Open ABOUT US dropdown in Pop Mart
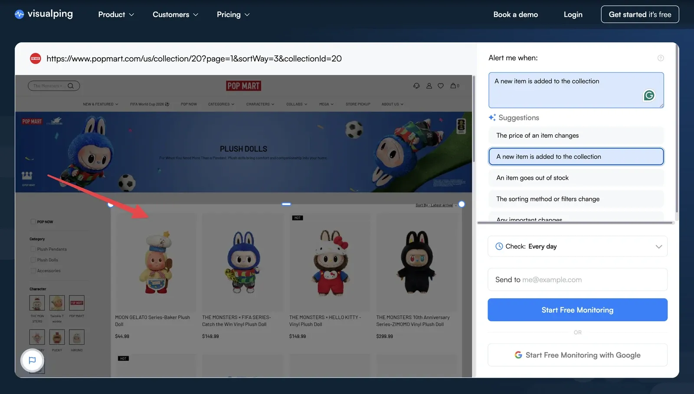Viewport: 694px width, 394px height. 393,104
